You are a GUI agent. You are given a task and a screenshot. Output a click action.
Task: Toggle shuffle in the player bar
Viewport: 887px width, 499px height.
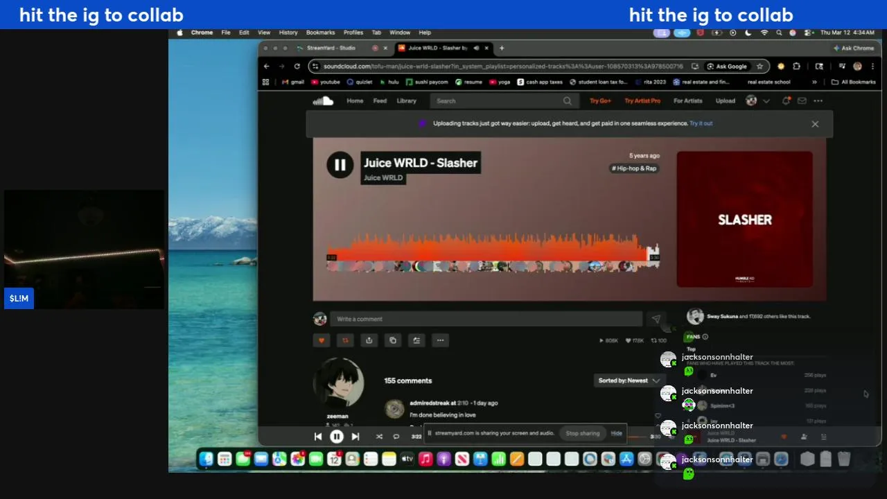(379, 437)
